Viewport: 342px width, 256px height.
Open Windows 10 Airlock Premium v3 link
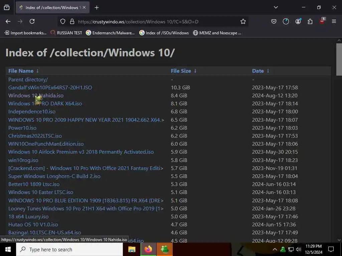tap(81, 152)
